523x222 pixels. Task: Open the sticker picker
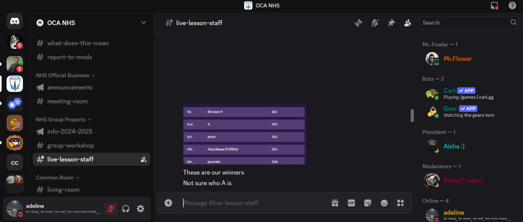click(x=368, y=203)
